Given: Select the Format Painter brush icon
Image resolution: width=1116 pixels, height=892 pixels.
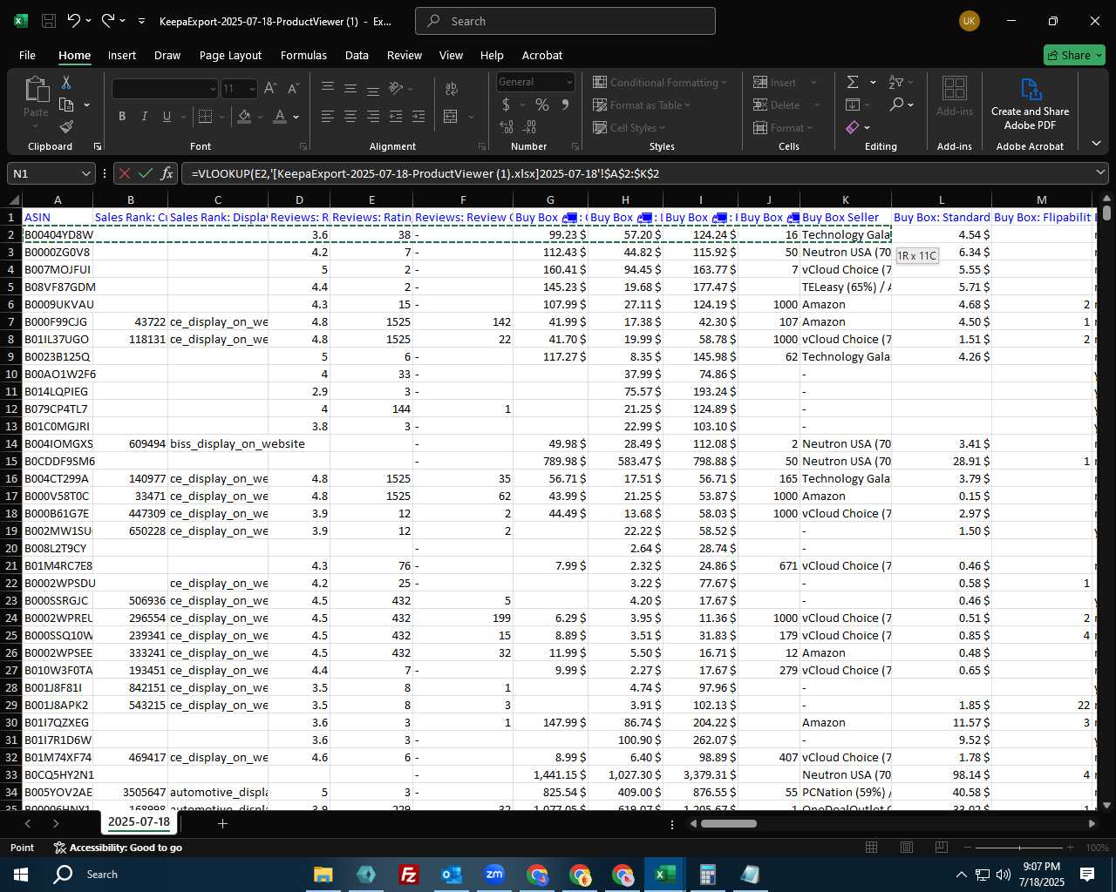Looking at the screenshot, I should (66, 127).
